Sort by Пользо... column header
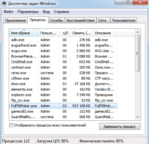The image size is (149, 144). tap(49, 33)
